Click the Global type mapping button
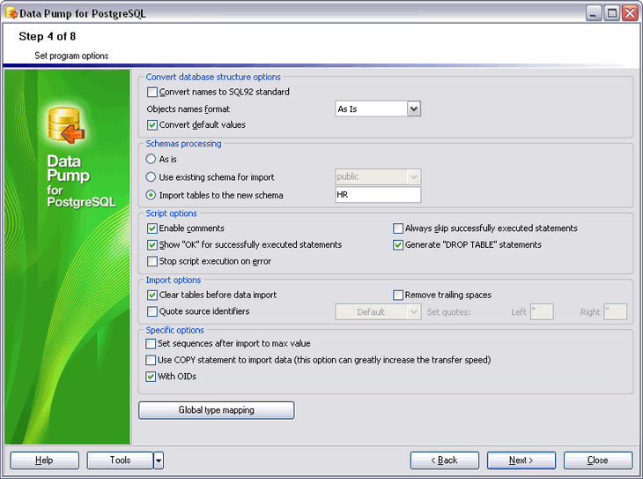 point(216,410)
